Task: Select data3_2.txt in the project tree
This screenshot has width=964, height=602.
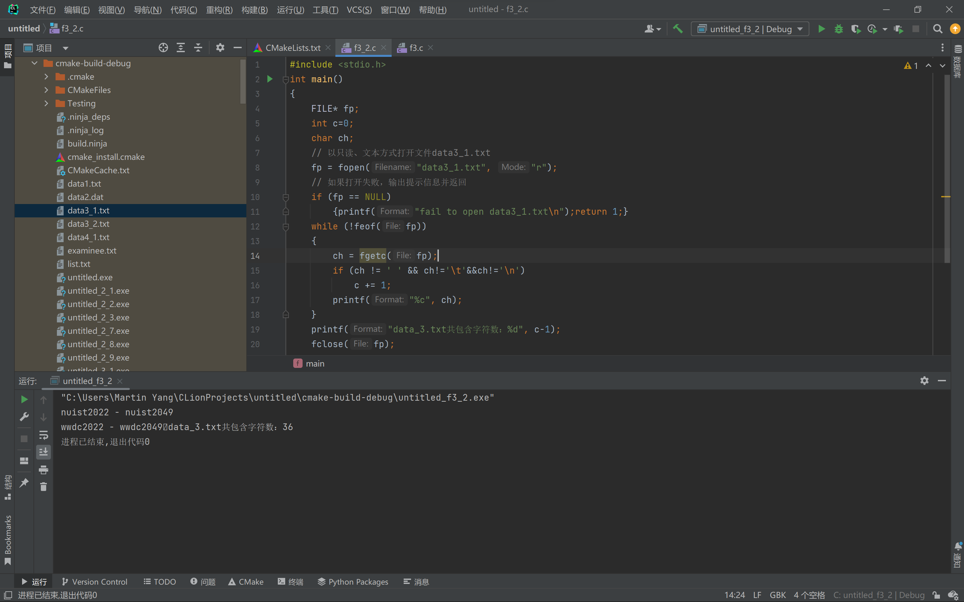Action: tap(88, 224)
